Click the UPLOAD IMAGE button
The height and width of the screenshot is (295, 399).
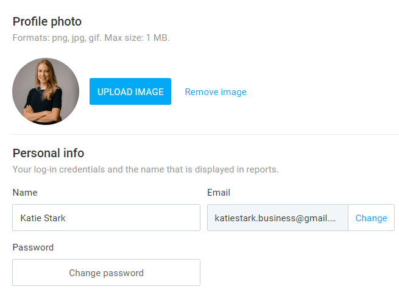click(x=130, y=91)
